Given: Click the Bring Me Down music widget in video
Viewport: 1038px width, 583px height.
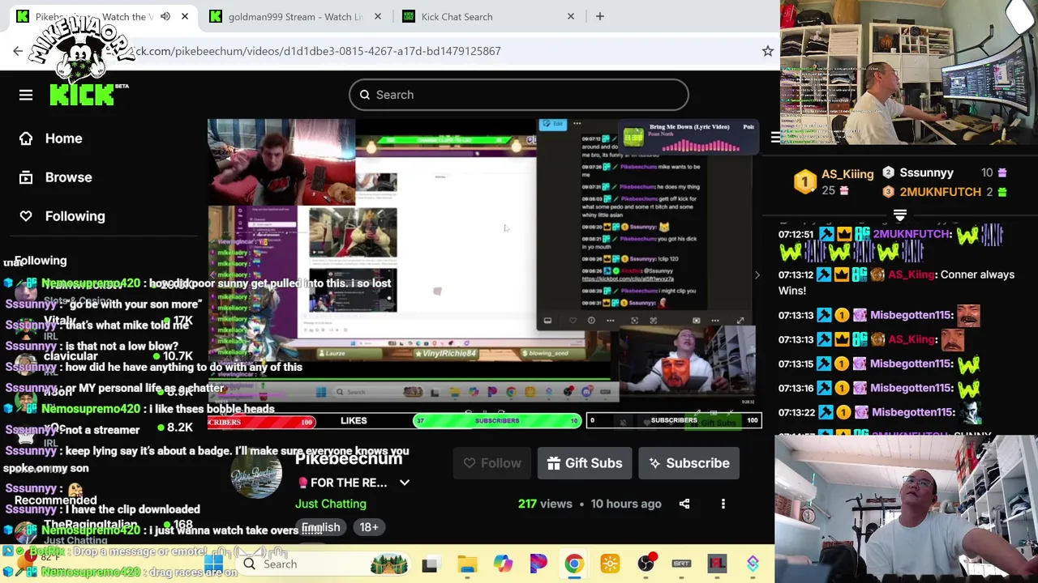Looking at the screenshot, I should (x=689, y=138).
